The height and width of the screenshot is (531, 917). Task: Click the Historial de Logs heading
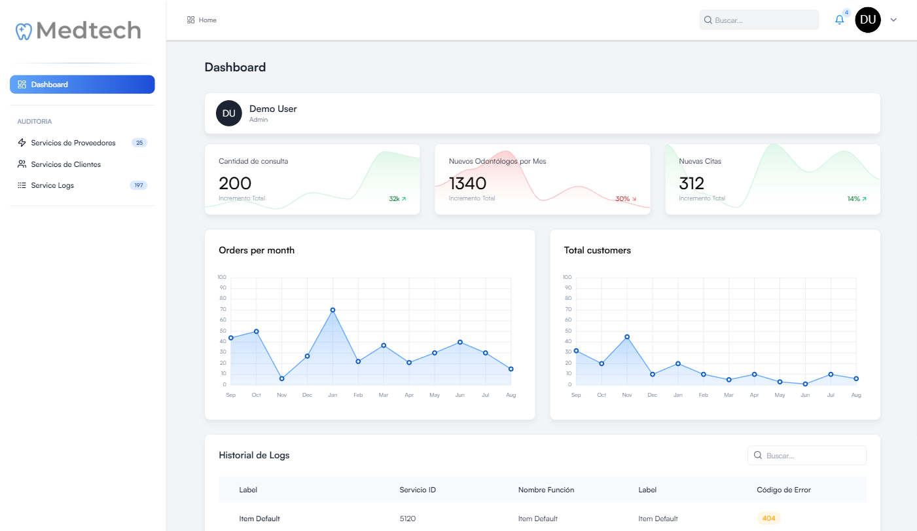[x=254, y=455]
